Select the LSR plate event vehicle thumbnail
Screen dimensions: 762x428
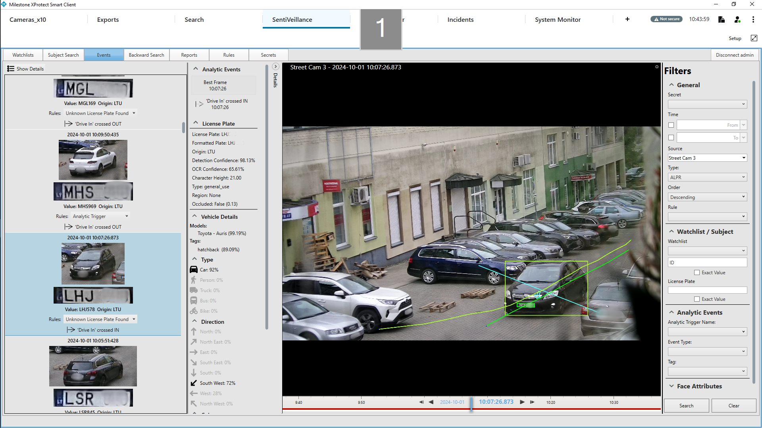tap(93, 366)
